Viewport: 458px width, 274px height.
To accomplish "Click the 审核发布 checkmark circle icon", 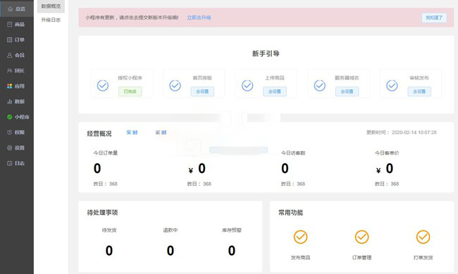I will tap(392, 86).
